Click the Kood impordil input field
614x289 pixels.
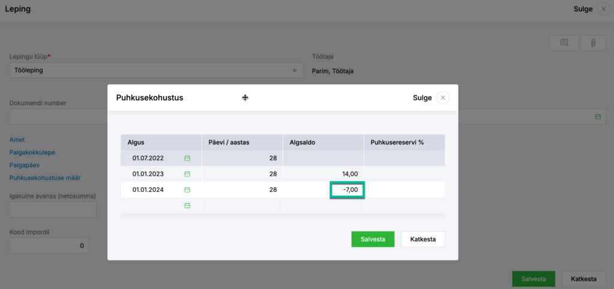pyautogui.click(x=49, y=246)
